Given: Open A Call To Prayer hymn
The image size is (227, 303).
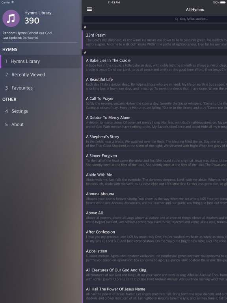Looking at the screenshot, I should (154, 103).
